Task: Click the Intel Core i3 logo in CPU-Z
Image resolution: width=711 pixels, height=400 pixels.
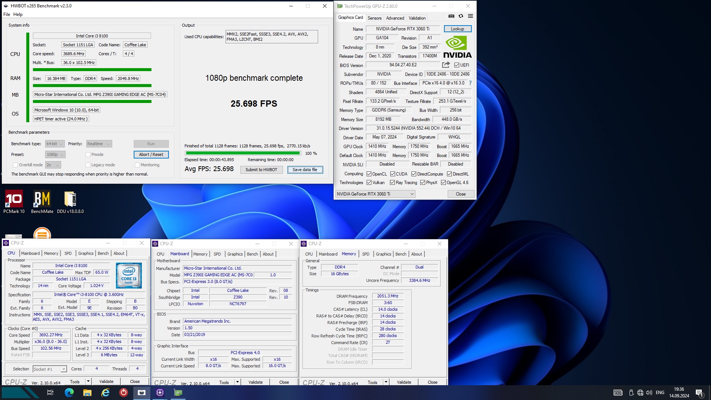Action: pyautogui.click(x=129, y=276)
